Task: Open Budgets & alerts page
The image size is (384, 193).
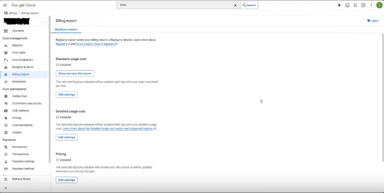Action: click(23, 67)
